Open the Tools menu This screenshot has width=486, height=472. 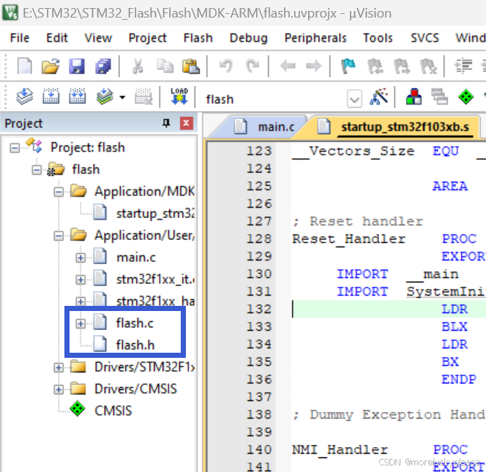point(378,38)
